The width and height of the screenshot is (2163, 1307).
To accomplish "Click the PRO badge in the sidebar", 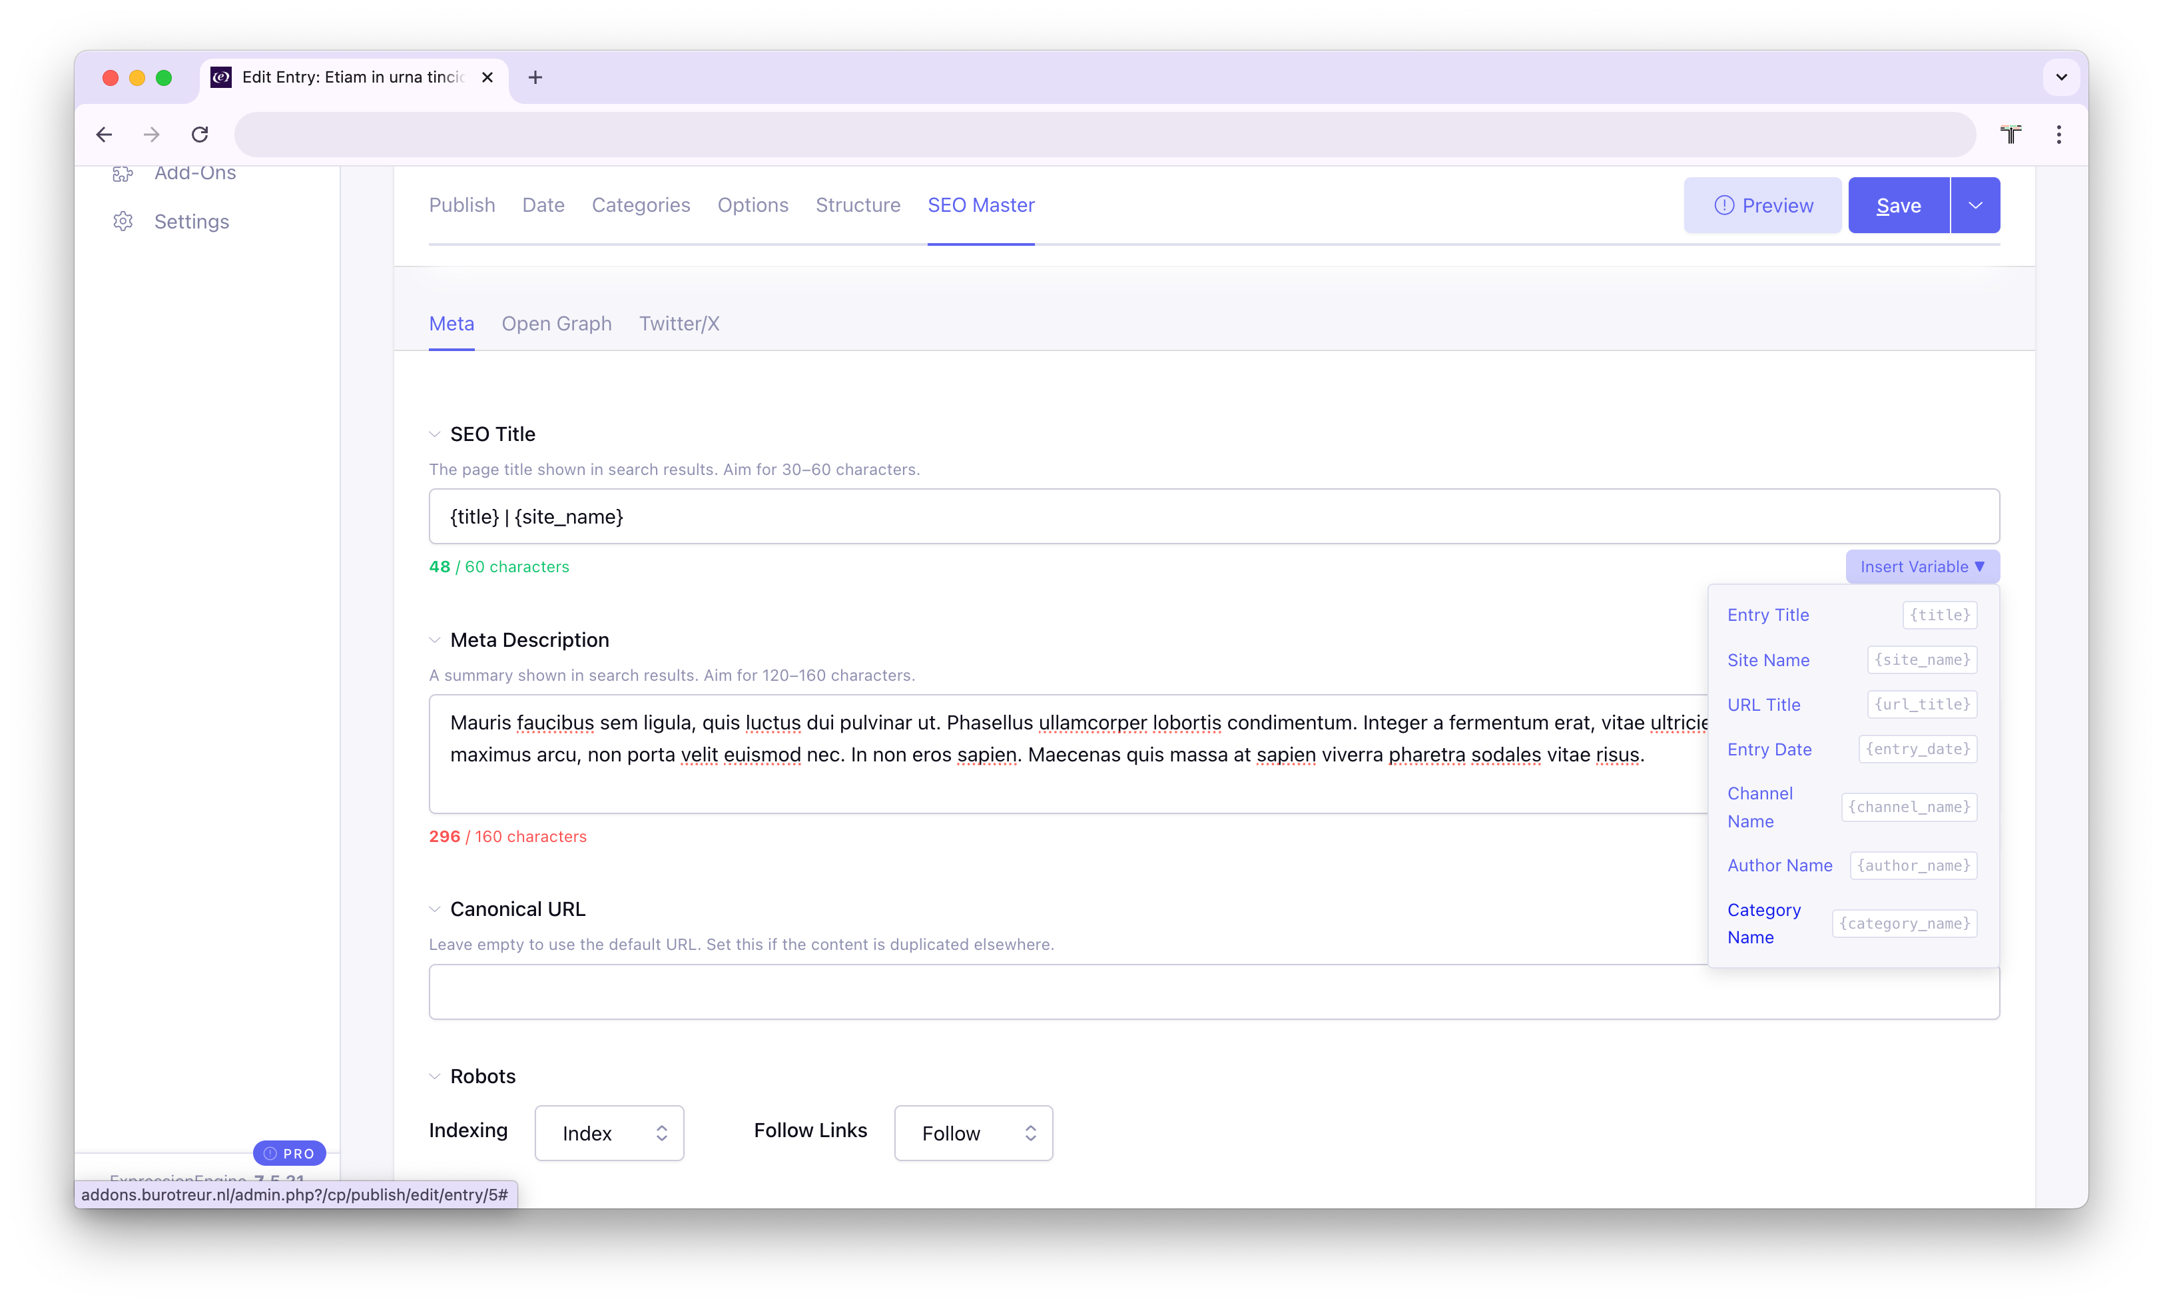I will point(289,1153).
